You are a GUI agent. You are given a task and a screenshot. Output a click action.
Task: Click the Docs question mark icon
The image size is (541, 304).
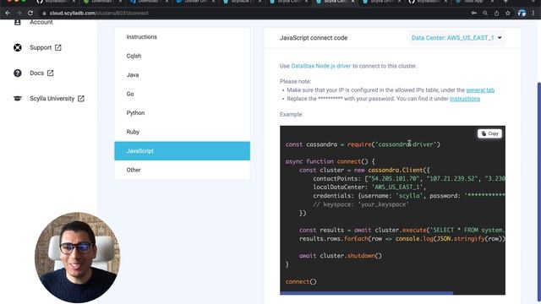click(18, 73)
